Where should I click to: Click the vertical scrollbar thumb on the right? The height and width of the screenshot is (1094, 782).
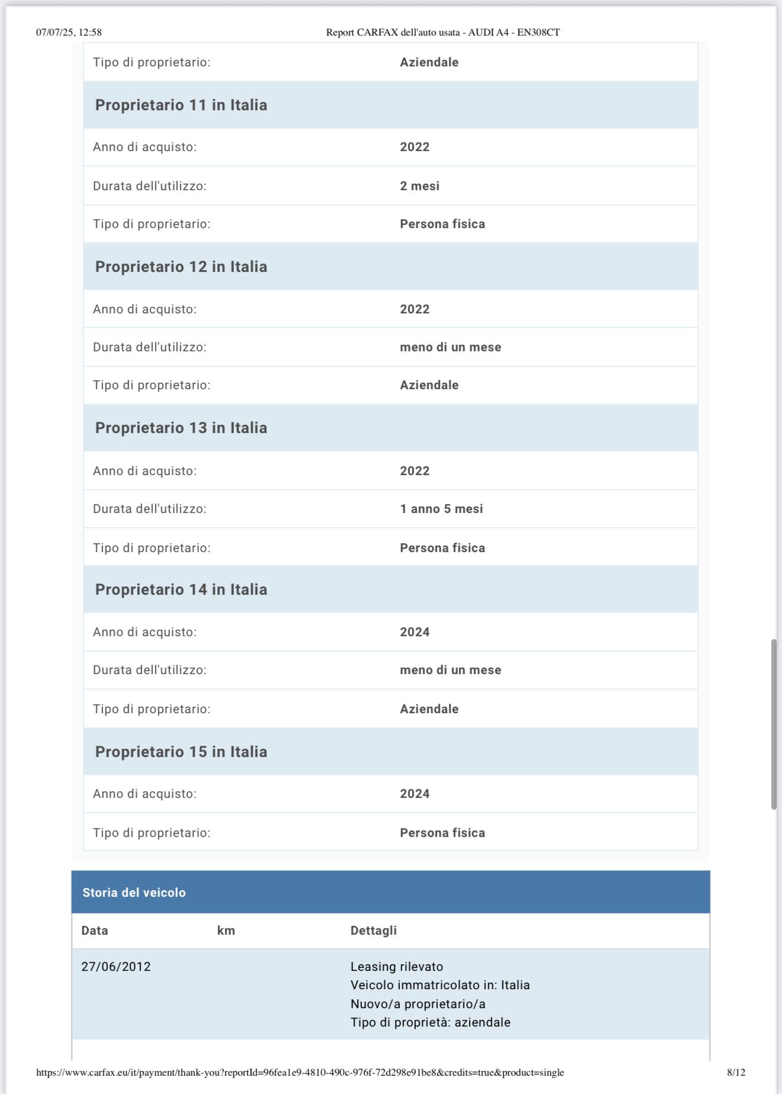774,724
